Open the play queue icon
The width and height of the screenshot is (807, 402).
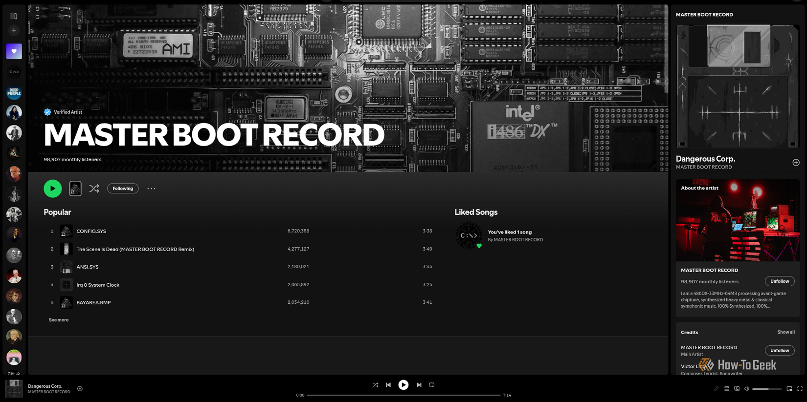(x=727, y=389)
